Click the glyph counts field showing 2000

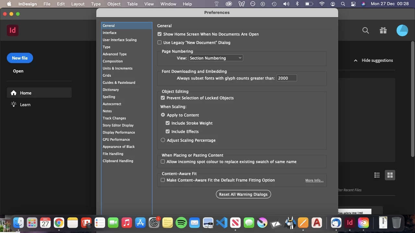tap(287, 78)
